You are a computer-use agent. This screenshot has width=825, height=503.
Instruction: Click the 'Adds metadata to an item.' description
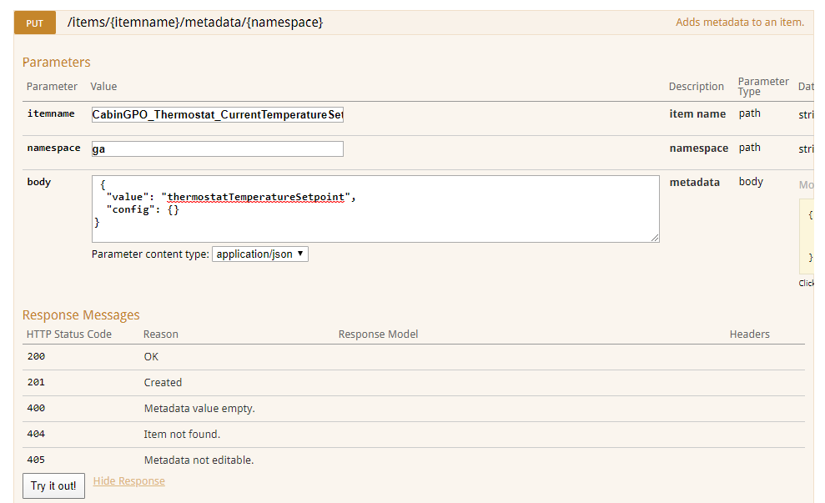[x=739, y=23]
